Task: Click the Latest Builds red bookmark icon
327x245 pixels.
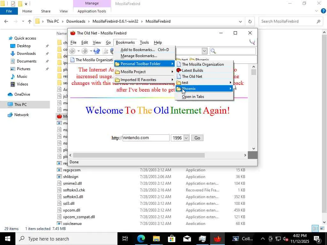Action: tap(179, 71)
